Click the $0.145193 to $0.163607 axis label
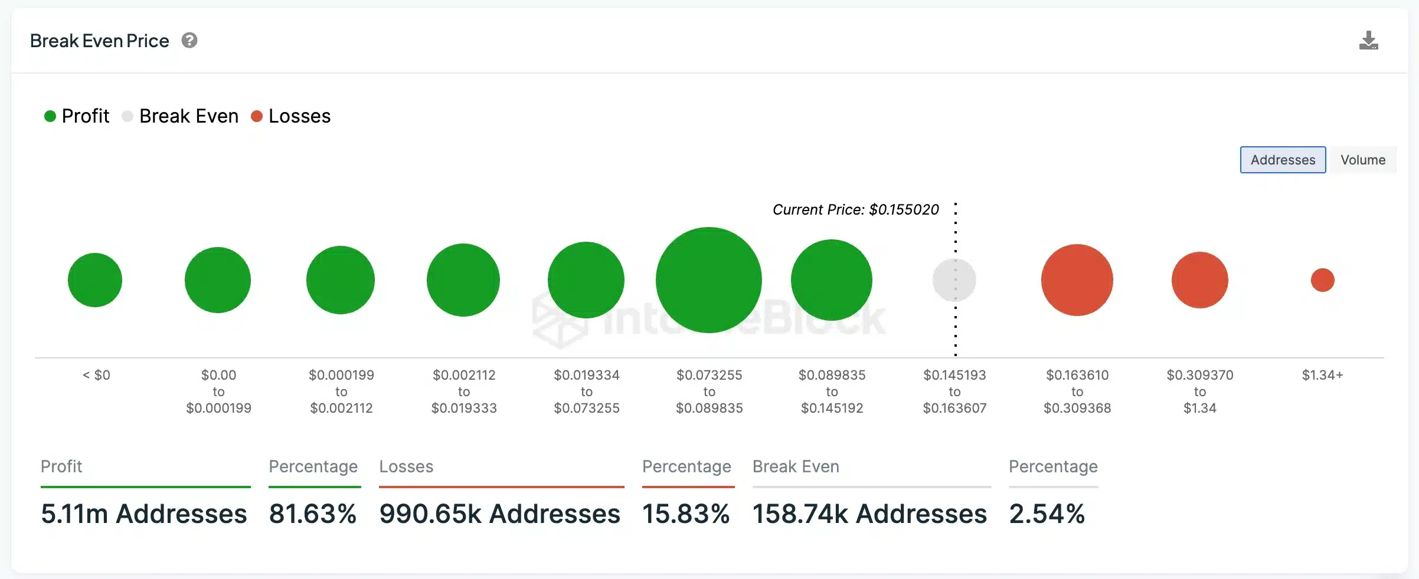 click(x=954, y=392)
